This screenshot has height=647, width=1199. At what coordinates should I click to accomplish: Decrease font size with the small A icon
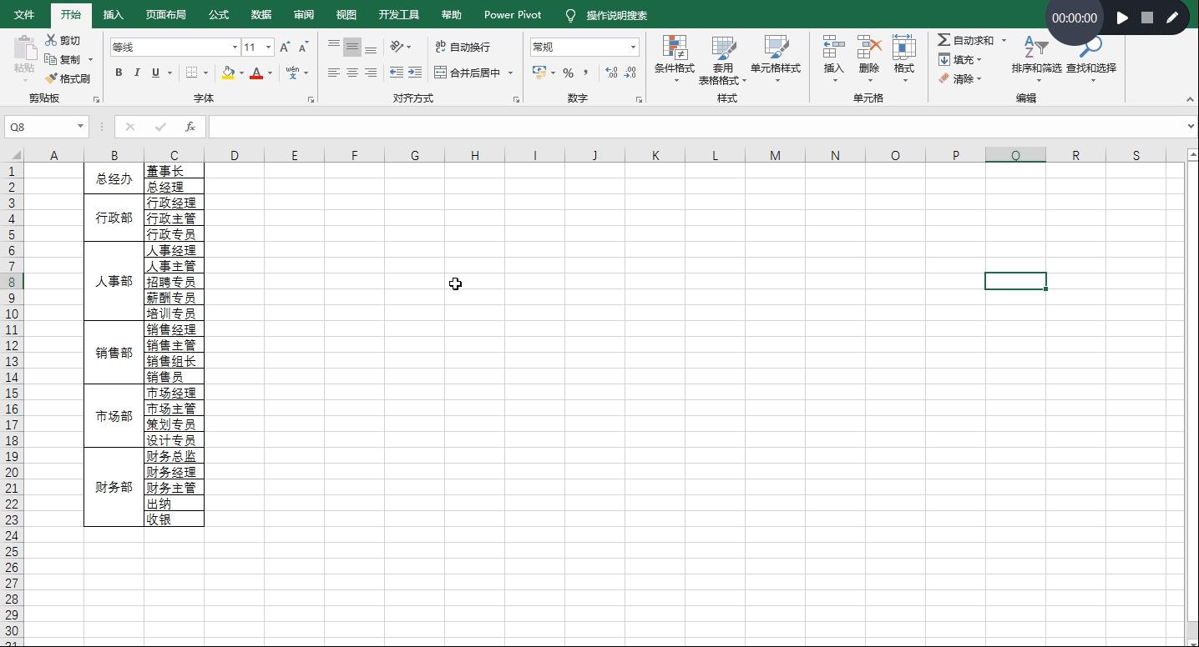tap(302, 48)
